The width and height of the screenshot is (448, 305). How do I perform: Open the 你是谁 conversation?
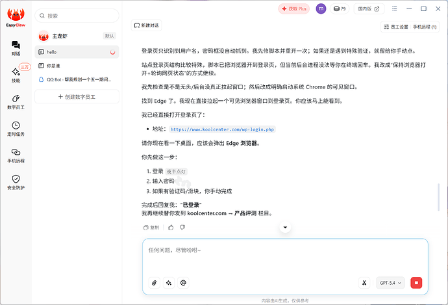pos(77,66)
